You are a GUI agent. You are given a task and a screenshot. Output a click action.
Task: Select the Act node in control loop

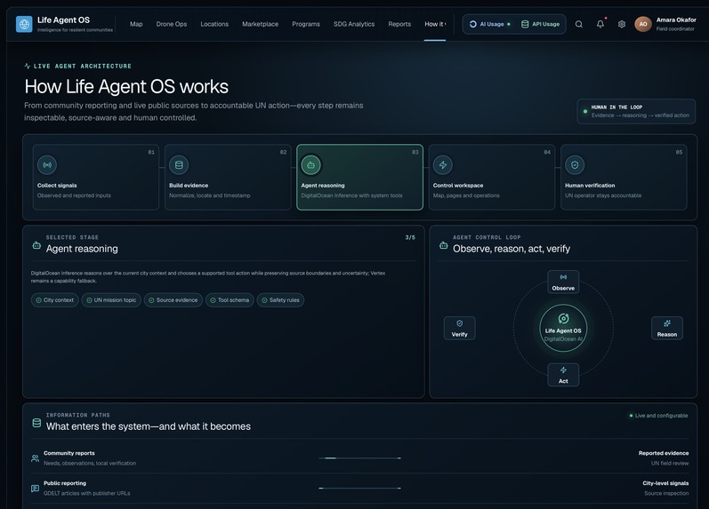click(x=563, y=375)
